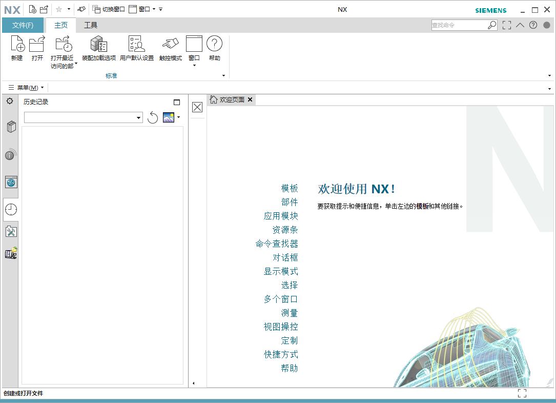Click the refresh icon in 历史记录 panel
Image resolution: width=556 pixels, height=403 pixels.
(153, 117)
